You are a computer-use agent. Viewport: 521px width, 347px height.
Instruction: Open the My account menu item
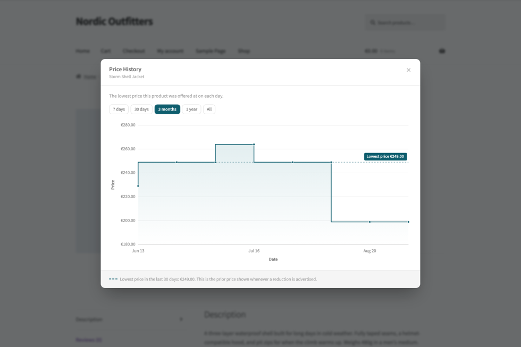170,51
